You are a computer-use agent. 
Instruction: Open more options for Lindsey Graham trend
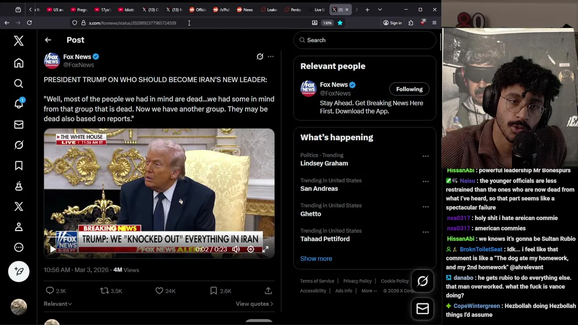point(425,156)
